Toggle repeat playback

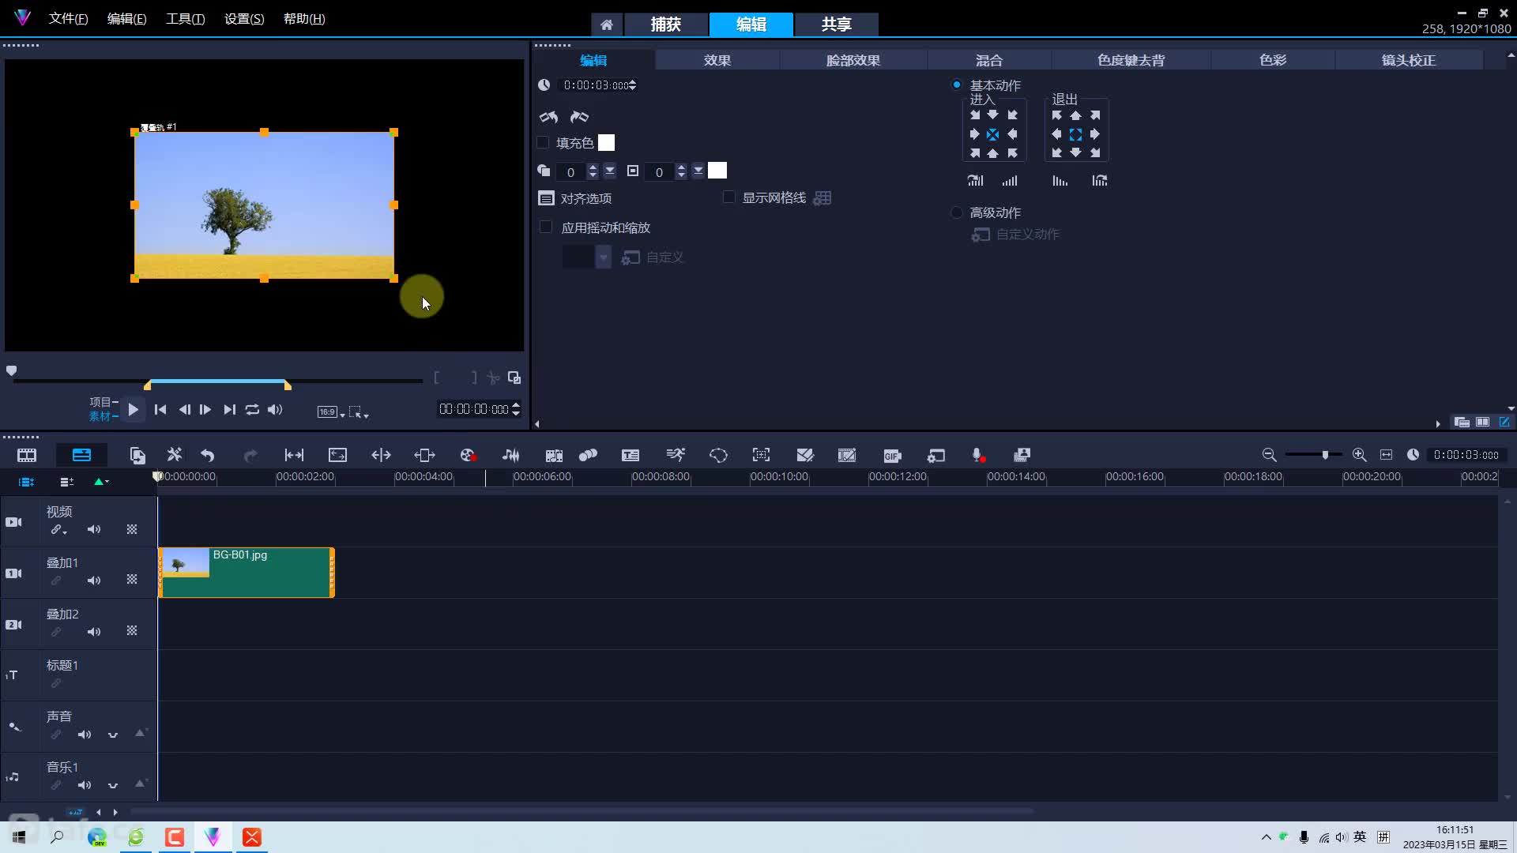[x=252, y=409]
